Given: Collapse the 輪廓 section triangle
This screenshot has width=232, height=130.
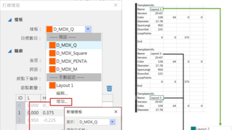Looking at the screenshot, I should (x=10, y=51).
